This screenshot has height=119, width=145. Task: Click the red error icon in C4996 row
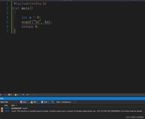coord(2,111)
